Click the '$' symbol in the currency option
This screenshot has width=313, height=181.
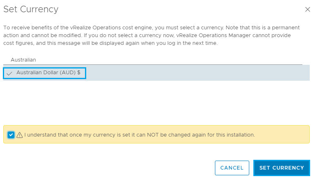(x=78, y=73)
